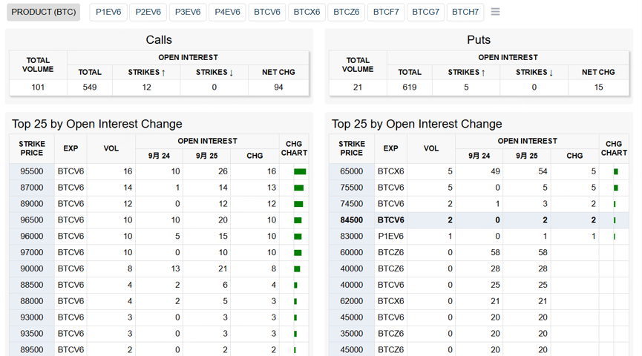642x356 pixels.
Task: Switch to the BTCV6 tab
Action: coord(267,12)
